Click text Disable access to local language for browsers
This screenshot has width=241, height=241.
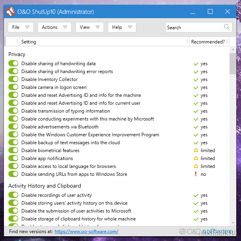[69, 166]
